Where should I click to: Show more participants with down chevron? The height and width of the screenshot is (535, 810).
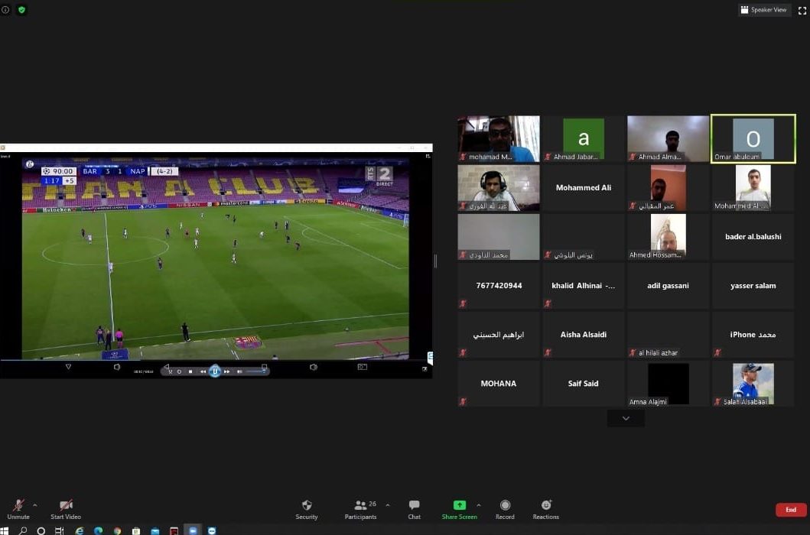pos(626,418)
